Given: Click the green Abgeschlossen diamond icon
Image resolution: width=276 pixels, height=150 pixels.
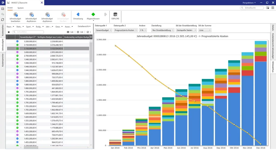Looking at the screenshot, I should [93, 14].
